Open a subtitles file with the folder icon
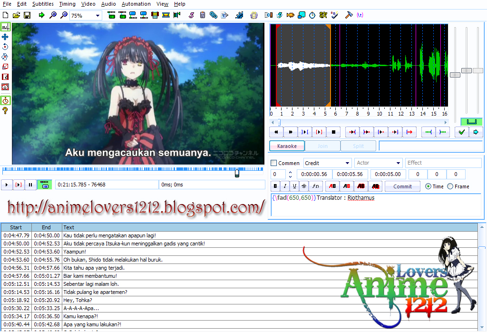487x332 pixels. tap(16, 15)
